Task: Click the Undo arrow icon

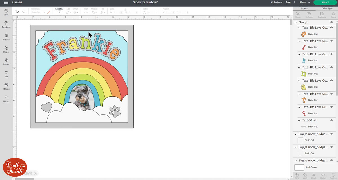Action: point(17,12)
